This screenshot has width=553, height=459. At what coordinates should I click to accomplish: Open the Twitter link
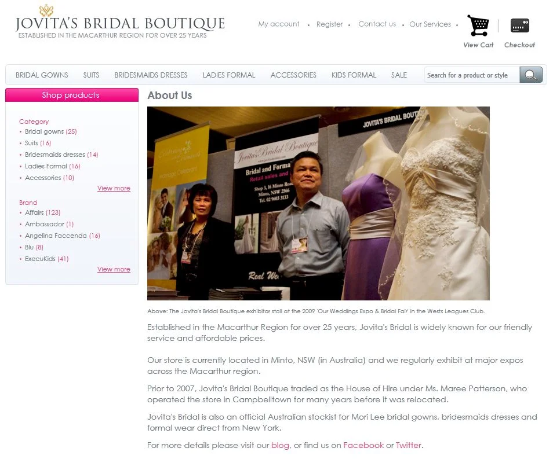(x=409, y=445)
